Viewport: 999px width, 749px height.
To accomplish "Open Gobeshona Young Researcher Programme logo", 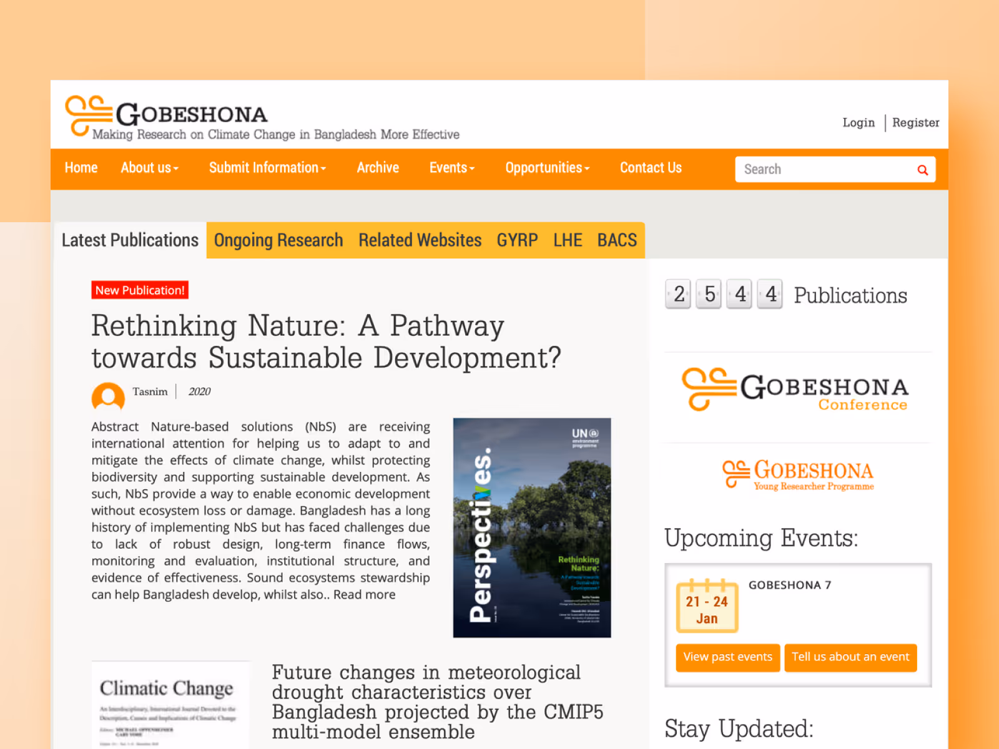I will pos(798,475).
